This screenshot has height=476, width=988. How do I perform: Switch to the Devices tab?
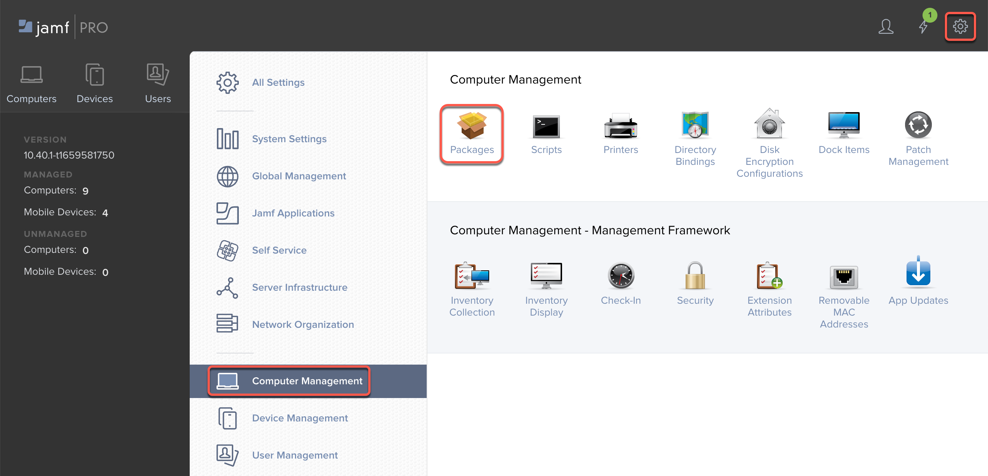(94, 84)
